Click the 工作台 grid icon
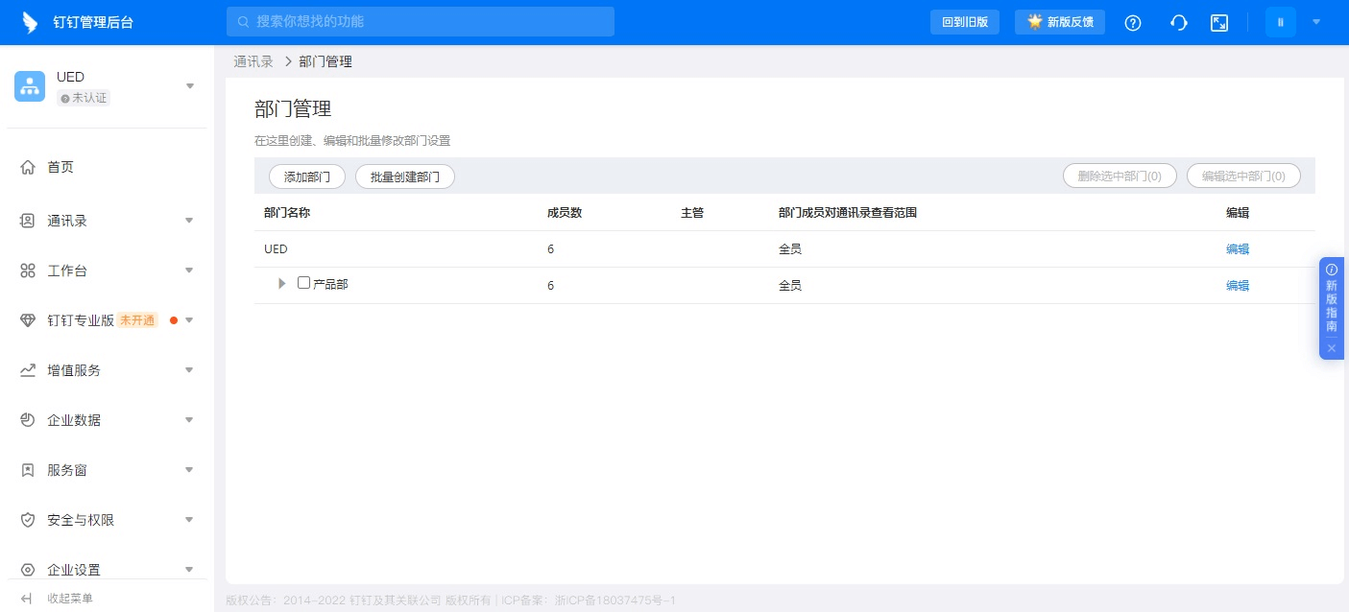The width and height of the screenshot is (1349, 612). (x=28, y=271)
